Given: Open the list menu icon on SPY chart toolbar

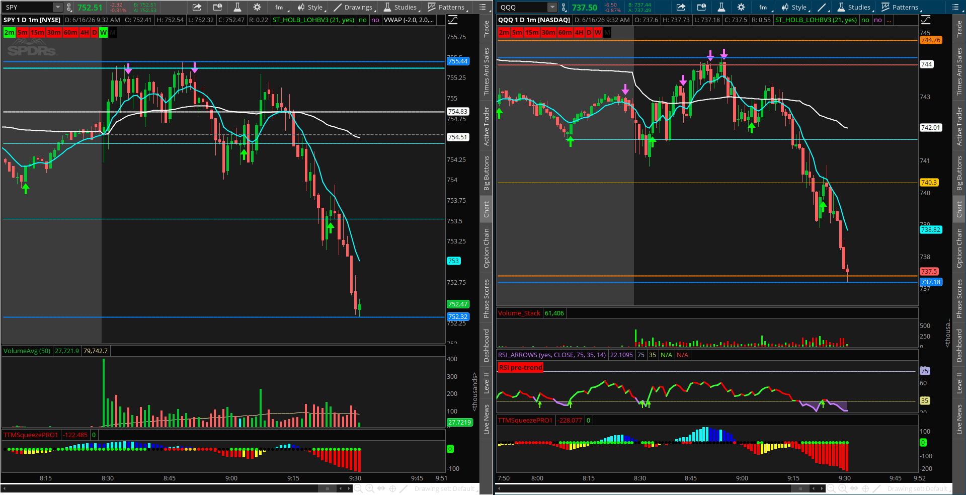Looking at the screenshot, I should click(482, 7).
